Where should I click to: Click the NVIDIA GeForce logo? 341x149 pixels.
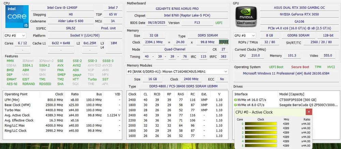(x=246, y=16)
